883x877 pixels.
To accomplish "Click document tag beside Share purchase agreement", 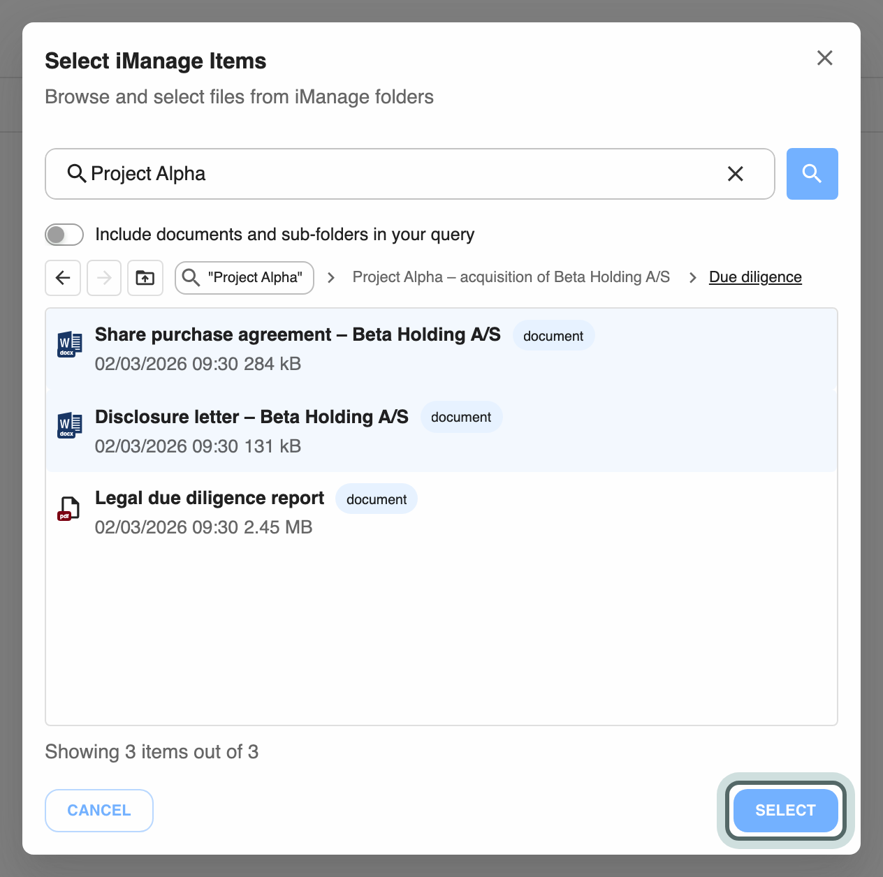I will coord(553,336).
